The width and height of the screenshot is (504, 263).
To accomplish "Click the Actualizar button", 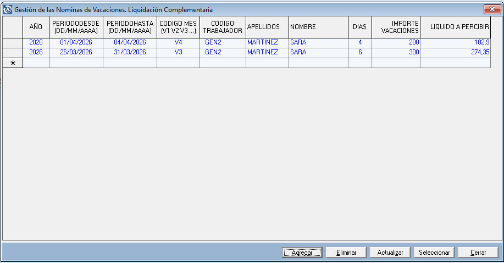I will coord(390,253).
